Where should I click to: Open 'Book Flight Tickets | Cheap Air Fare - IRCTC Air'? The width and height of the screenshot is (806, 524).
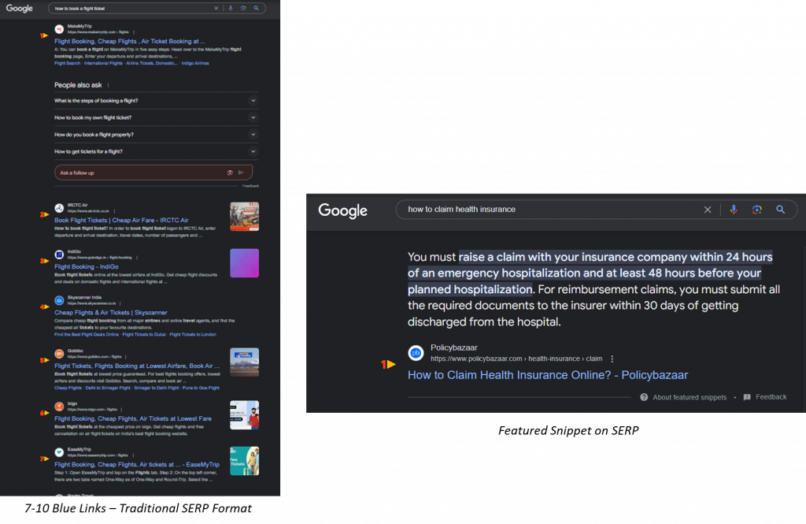pyautogui.click(x=121, y=221)
